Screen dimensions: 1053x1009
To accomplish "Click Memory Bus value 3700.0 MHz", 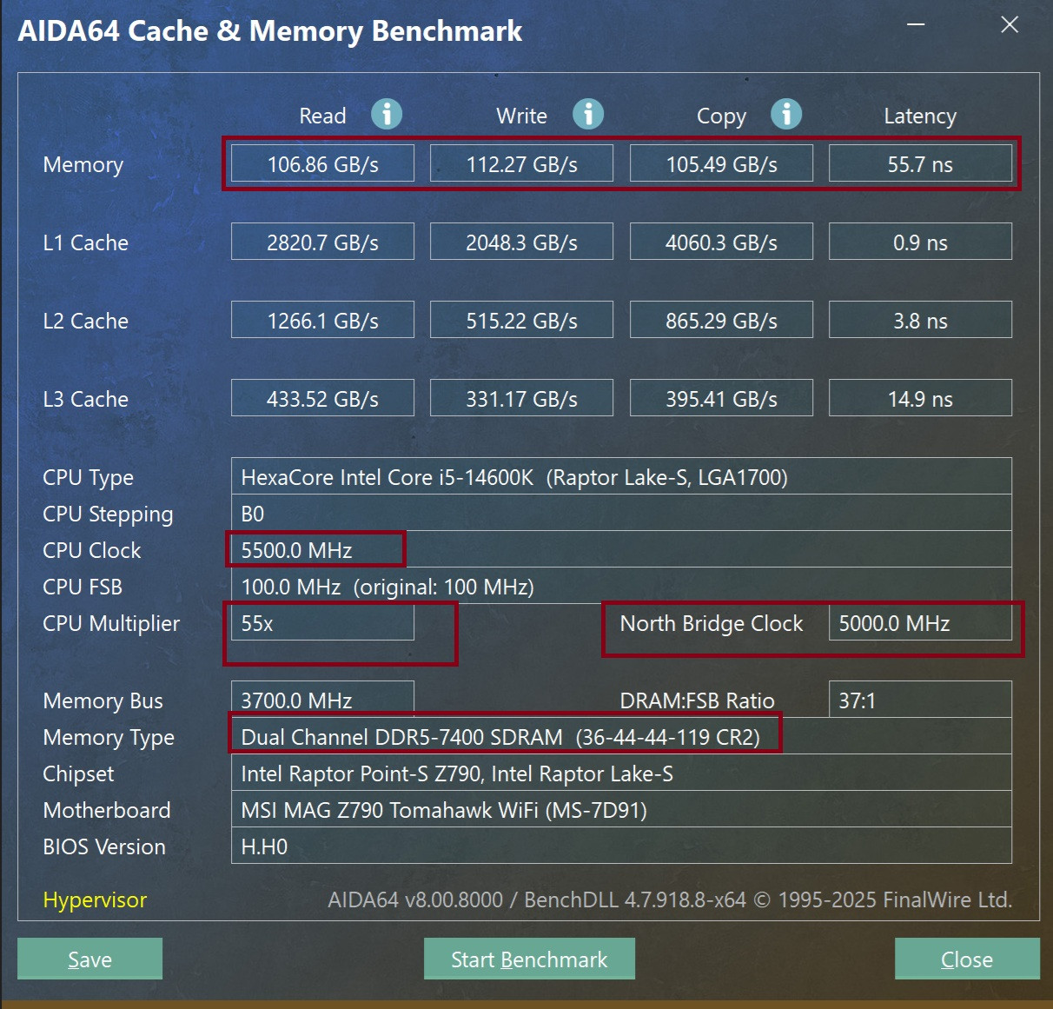I will coord(322,700).
